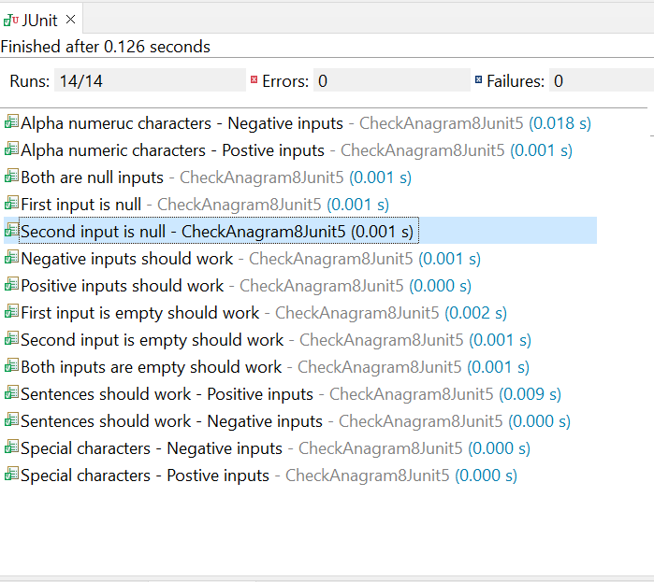Click the red Errors icon
This screenshot has width=654, height=582.
pos(254,81)
